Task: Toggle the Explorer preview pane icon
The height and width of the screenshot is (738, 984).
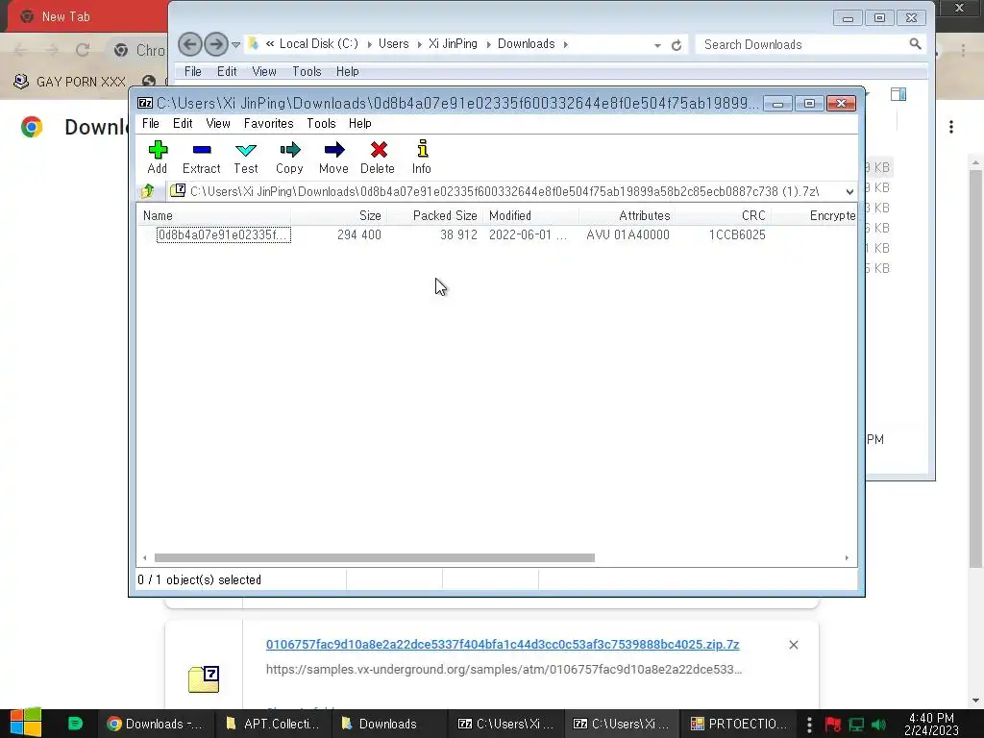Action: point(898,94)
